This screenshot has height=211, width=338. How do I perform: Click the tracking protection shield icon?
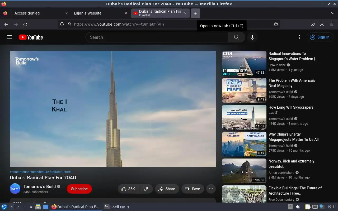click(x=62, y=24)
